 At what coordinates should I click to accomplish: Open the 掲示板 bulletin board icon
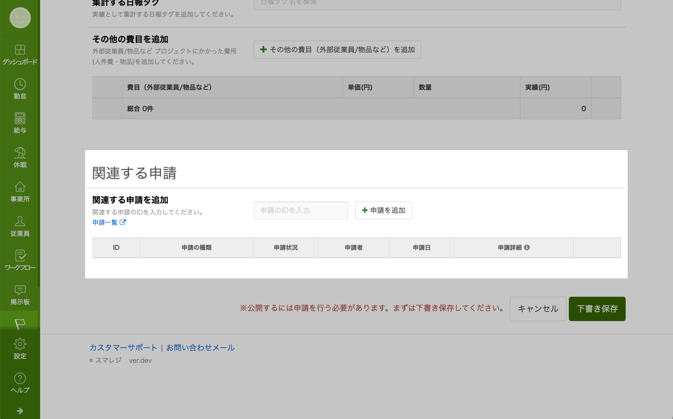tap(20, 290)
